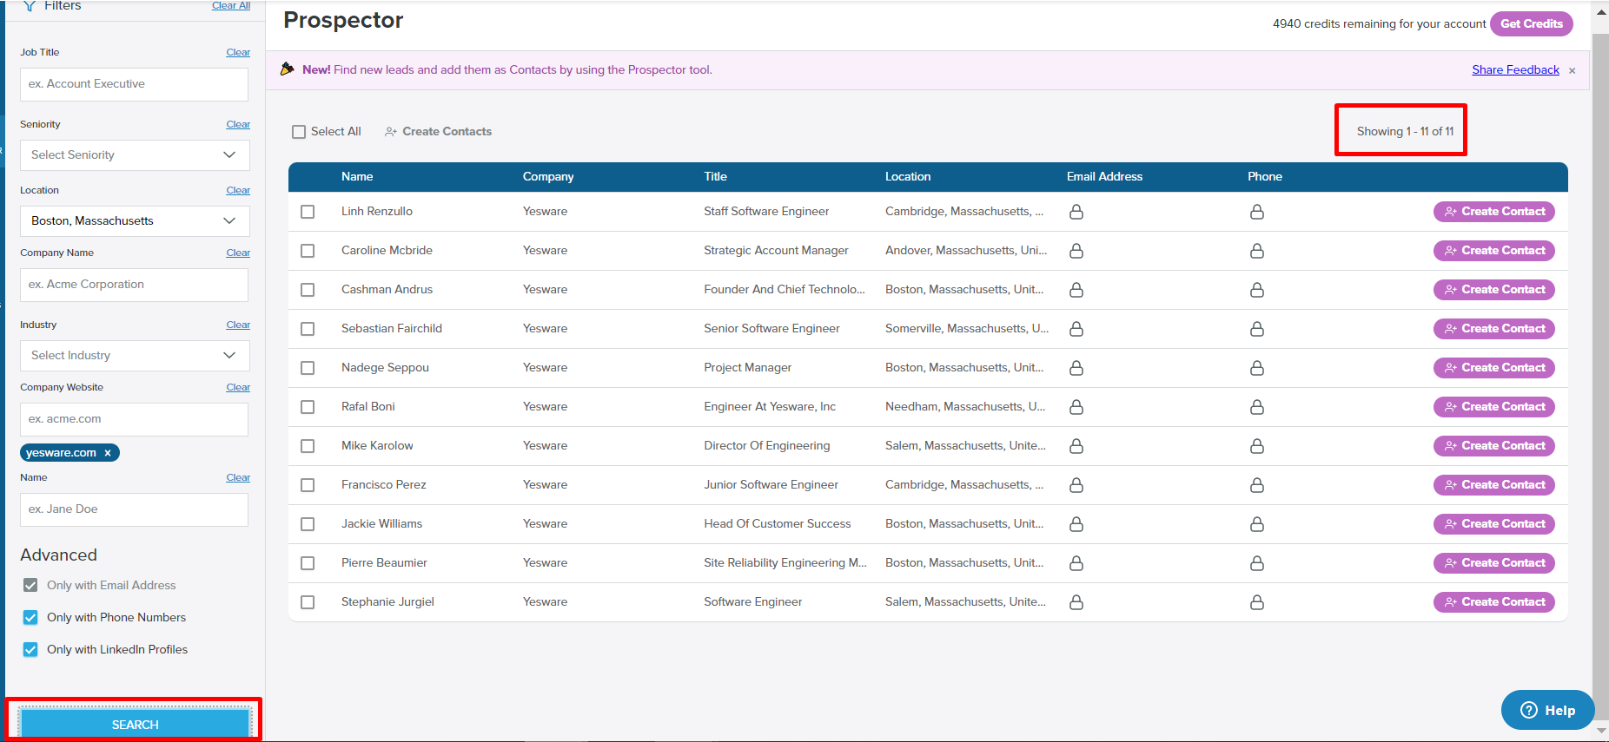Open the Boston, Massachusetts location dropdown

[135, 221]
